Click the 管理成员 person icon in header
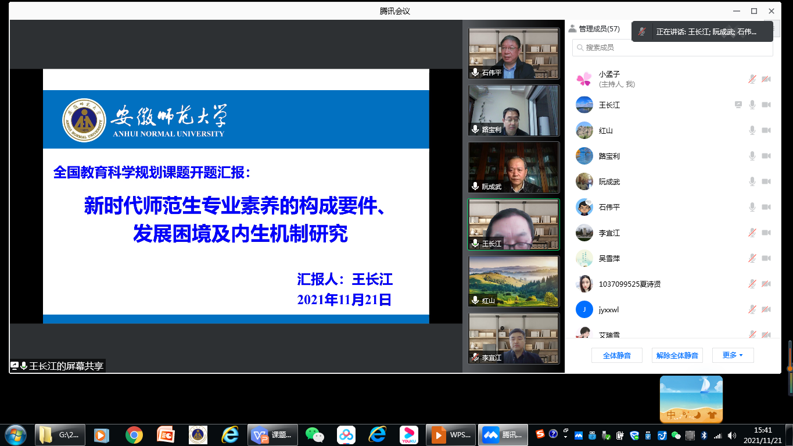 click(x=572, y=28)
